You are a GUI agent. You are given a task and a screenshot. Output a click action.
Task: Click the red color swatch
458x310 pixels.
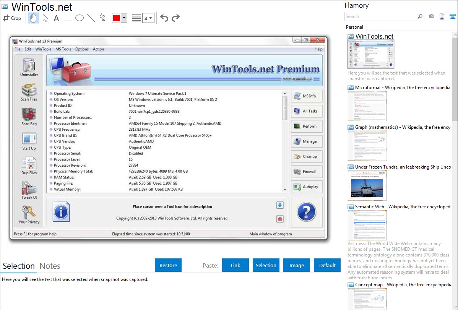(117, 18)
